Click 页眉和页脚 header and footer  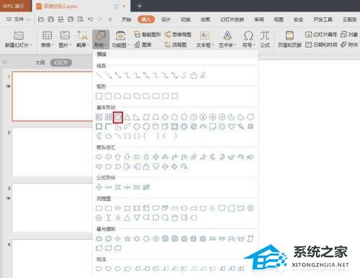(289, 39)
